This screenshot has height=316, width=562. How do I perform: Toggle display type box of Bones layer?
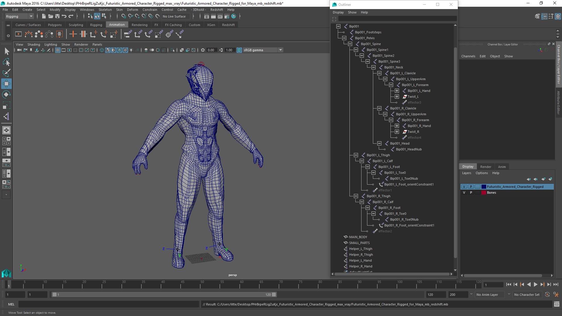[x=477, y=193]
